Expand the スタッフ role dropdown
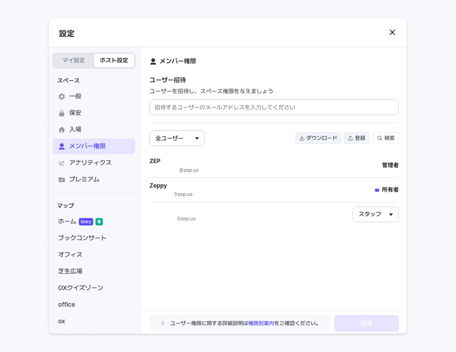Viewport: 456px width, 352px height. pyautogui.click(x=375, y=214)
